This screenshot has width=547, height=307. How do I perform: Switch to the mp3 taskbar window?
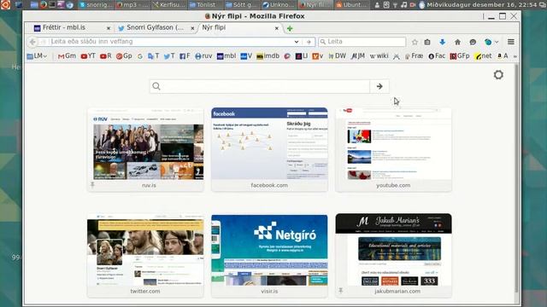coord(132,5)
